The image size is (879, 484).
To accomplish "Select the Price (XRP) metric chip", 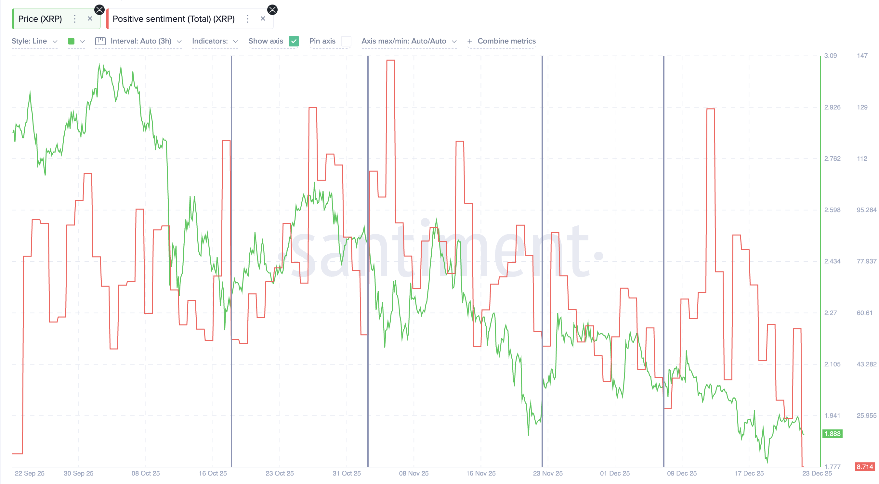I will [x=40, y=19].
